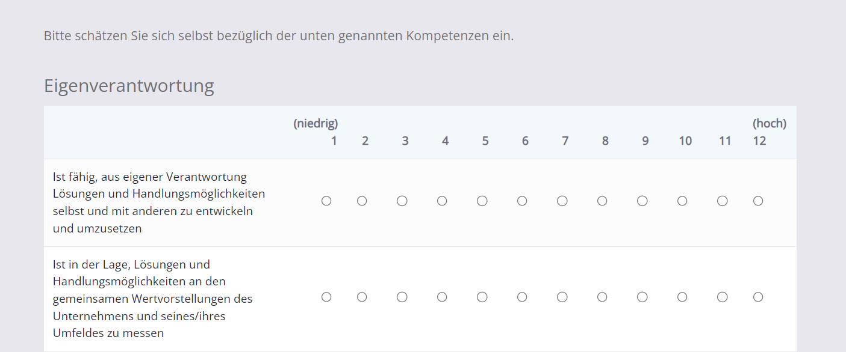Choose rating 5 for 'Ist in der Lage' row
This screenshot has height=352, width=846.
(482, 297)
